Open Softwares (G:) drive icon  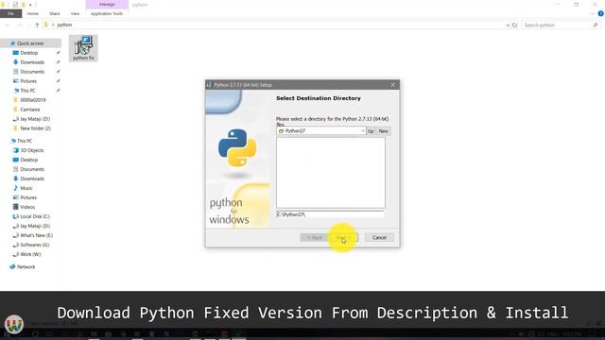tap(16, 245)
